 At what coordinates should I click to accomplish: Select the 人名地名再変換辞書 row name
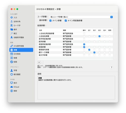tap(46, 34)
